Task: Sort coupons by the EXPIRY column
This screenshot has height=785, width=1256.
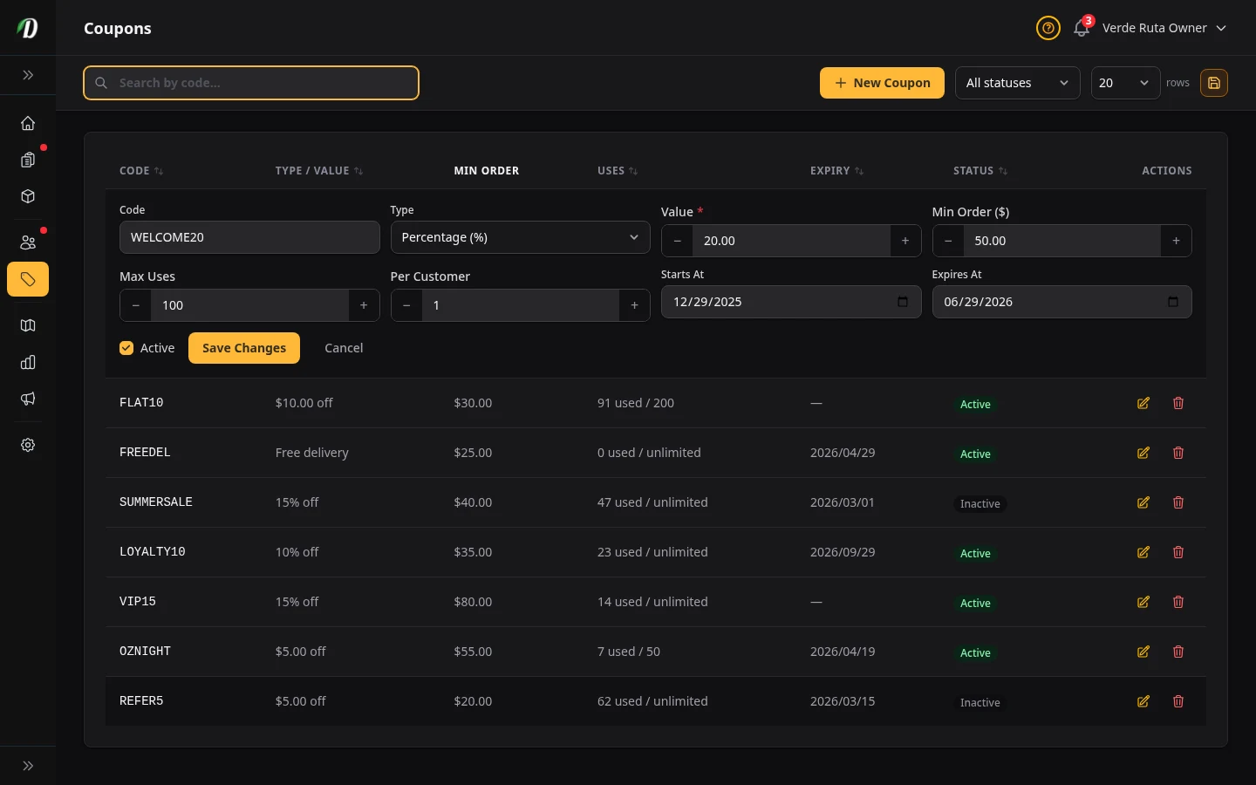Action: 836,171
